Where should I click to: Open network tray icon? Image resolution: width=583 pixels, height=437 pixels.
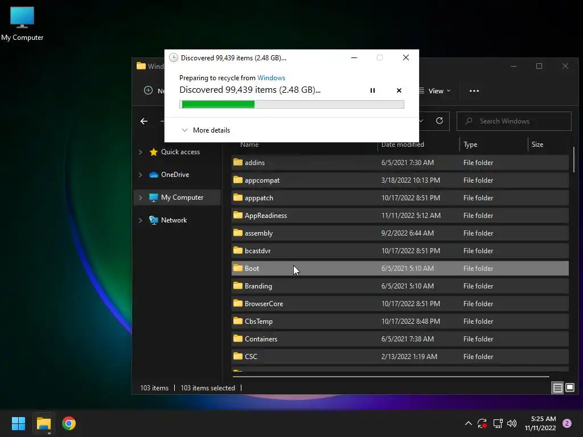(x=498, y=423)
